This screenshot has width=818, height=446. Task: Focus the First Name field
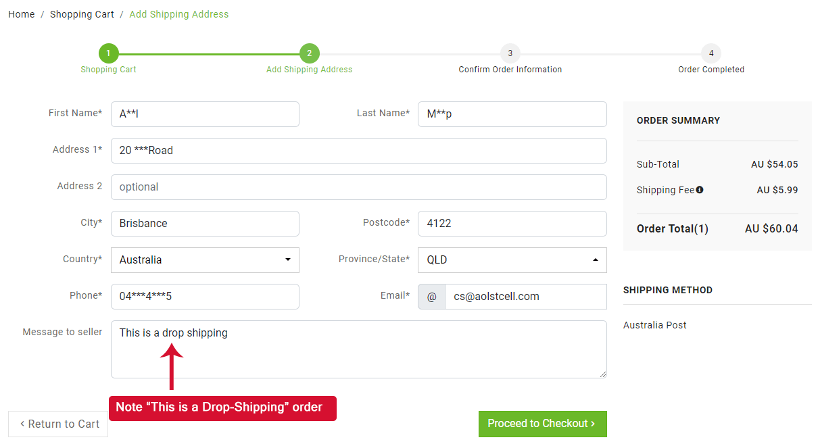click(205, 114)
